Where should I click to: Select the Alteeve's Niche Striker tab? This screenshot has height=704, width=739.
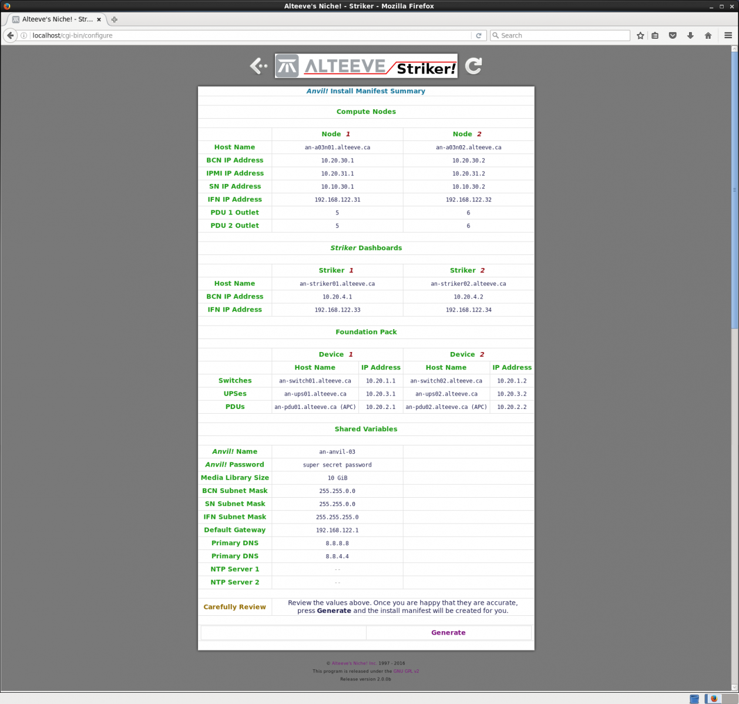coord(56,19)
